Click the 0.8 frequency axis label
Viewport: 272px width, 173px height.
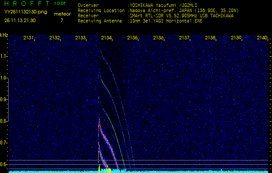point(4,121)
